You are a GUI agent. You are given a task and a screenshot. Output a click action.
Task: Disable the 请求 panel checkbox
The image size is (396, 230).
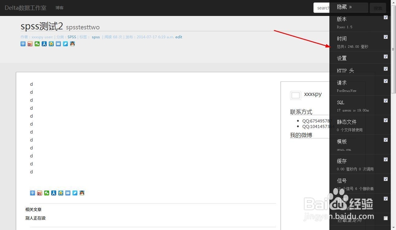(x=386, y=81)
